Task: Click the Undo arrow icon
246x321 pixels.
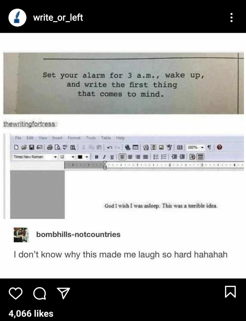Action: coord(109,147)
